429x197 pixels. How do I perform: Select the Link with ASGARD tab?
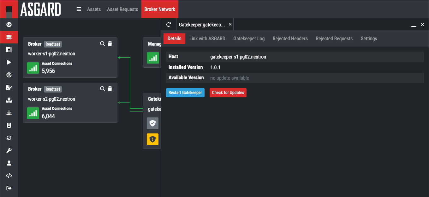207,39
